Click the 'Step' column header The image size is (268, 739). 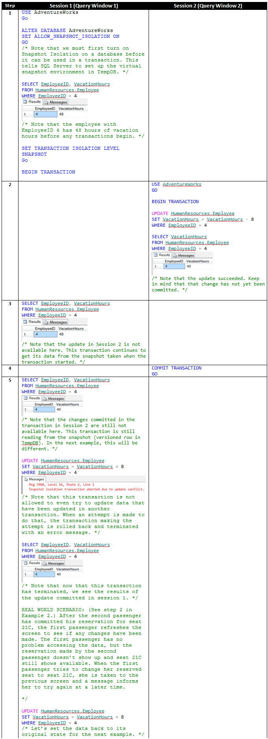[10, 6]
